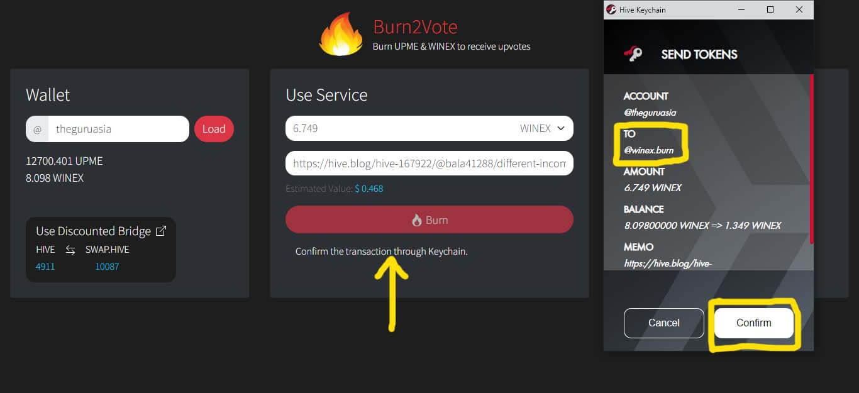Click the Hive Keychain key logo icon
The height and width of the screenshot is (393, 859).
coord(633,54)
